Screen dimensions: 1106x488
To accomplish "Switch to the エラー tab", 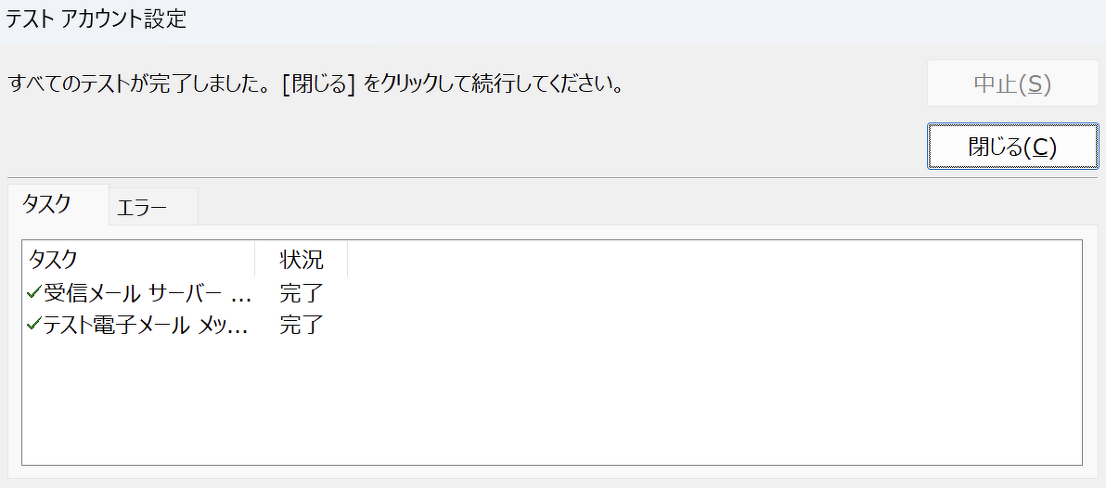I will [142, 208].
